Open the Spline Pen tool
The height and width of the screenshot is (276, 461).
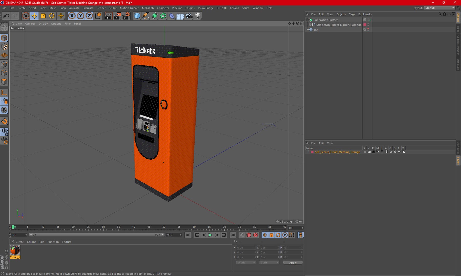[x=146, y=16]
